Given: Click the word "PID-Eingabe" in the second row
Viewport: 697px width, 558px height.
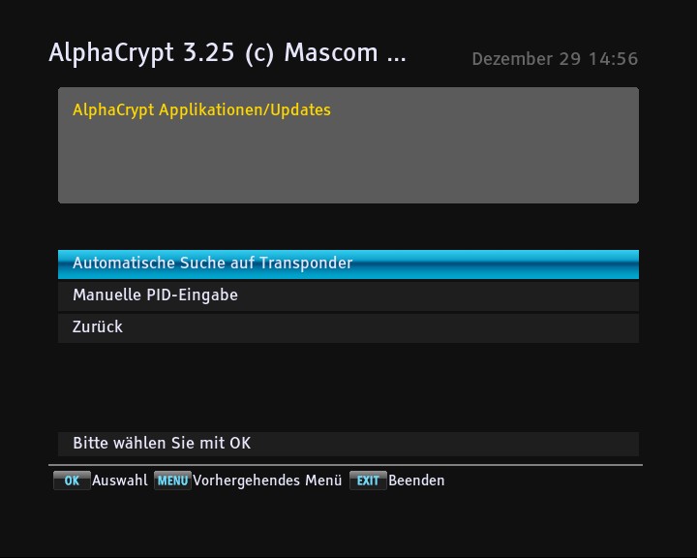Looking at the screenshot, I should [196, 295].
